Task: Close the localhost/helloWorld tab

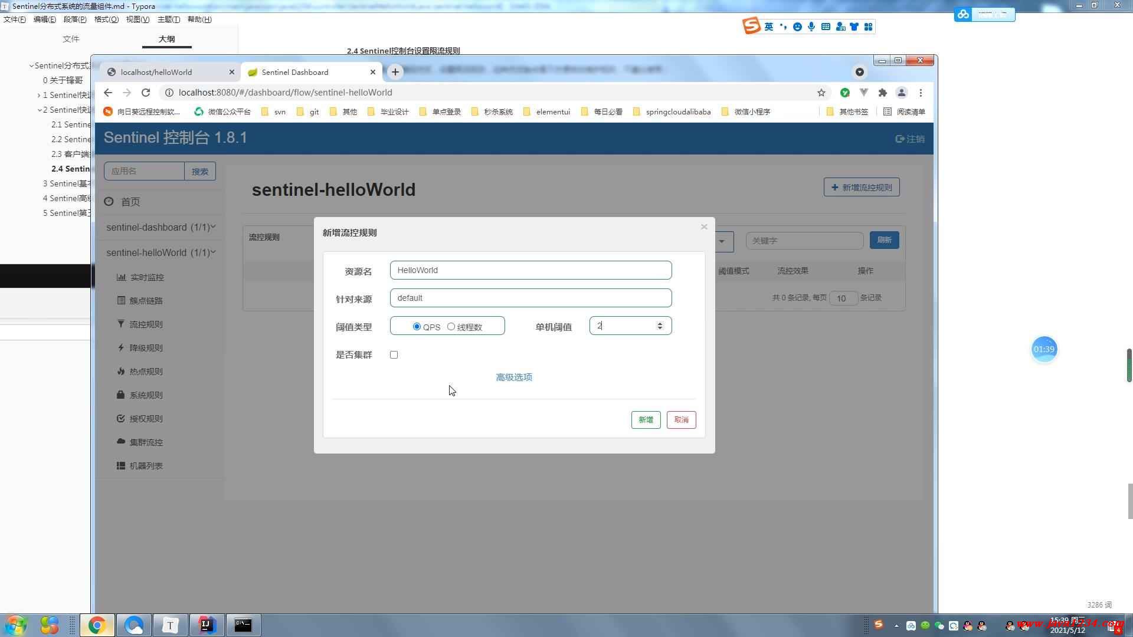Action: 231,72
